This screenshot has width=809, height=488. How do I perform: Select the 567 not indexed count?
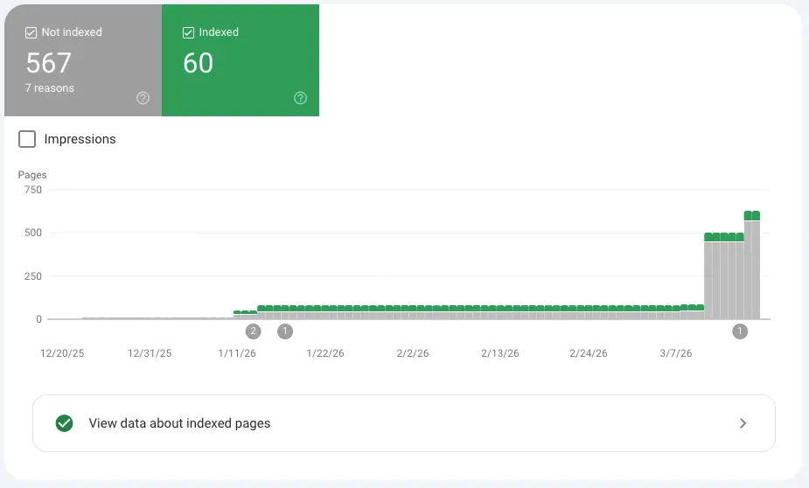[49, 63]
